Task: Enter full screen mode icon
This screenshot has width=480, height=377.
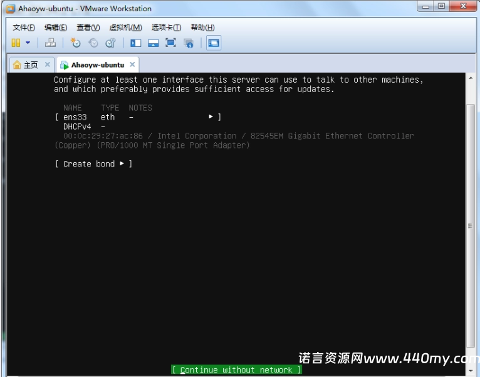Action: point(170,43)
